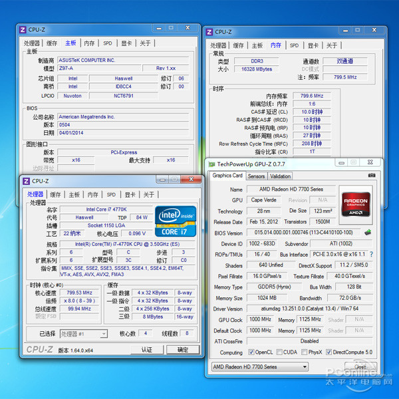Click the 1024 MB memory size field
The image size is (399, 399).
(267, 298)
